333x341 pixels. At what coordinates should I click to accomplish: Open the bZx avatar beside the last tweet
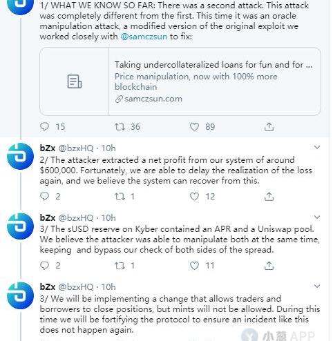click(20, 295)
